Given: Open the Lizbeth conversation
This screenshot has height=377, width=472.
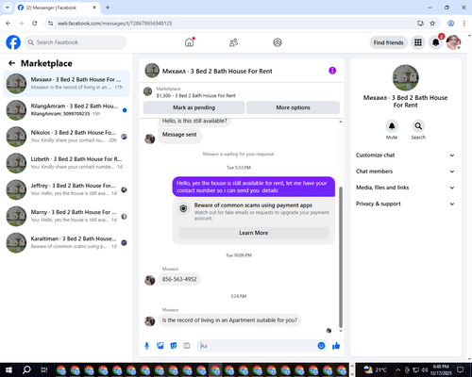Looking at the screenshot, I should 66,163.
